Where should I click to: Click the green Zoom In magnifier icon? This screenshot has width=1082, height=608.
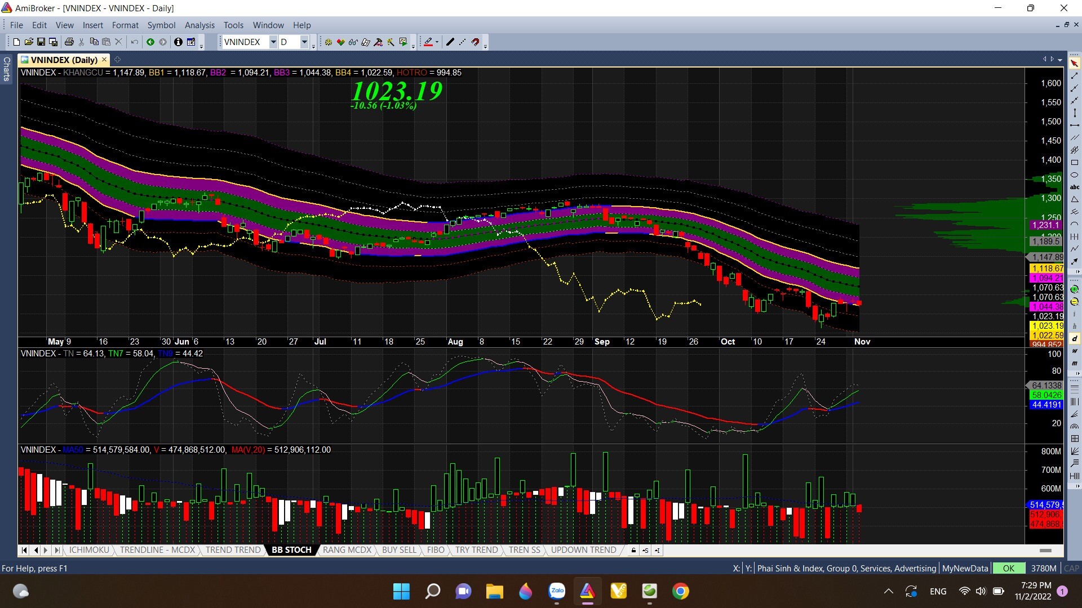click(x=1074, y=290)
